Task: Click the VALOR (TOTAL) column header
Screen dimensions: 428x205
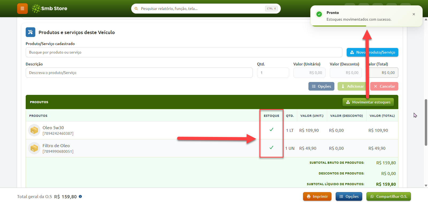Action: tap(382, 116)
